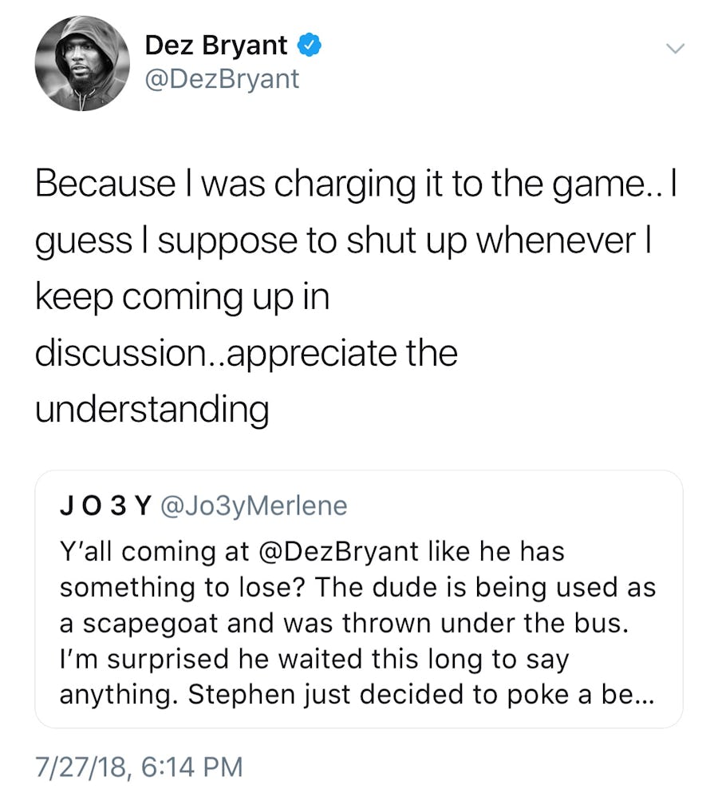Click the "keep coming up in" line
The image size is (718, 801).
[183, 297]
